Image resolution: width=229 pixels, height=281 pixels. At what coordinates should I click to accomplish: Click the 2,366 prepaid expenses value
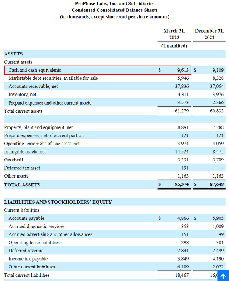click(218, 103)
